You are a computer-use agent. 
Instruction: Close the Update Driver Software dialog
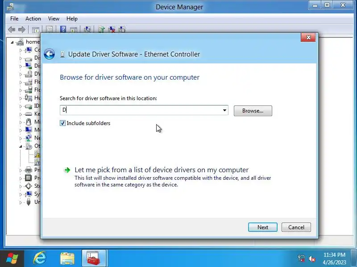coord(308,37)
